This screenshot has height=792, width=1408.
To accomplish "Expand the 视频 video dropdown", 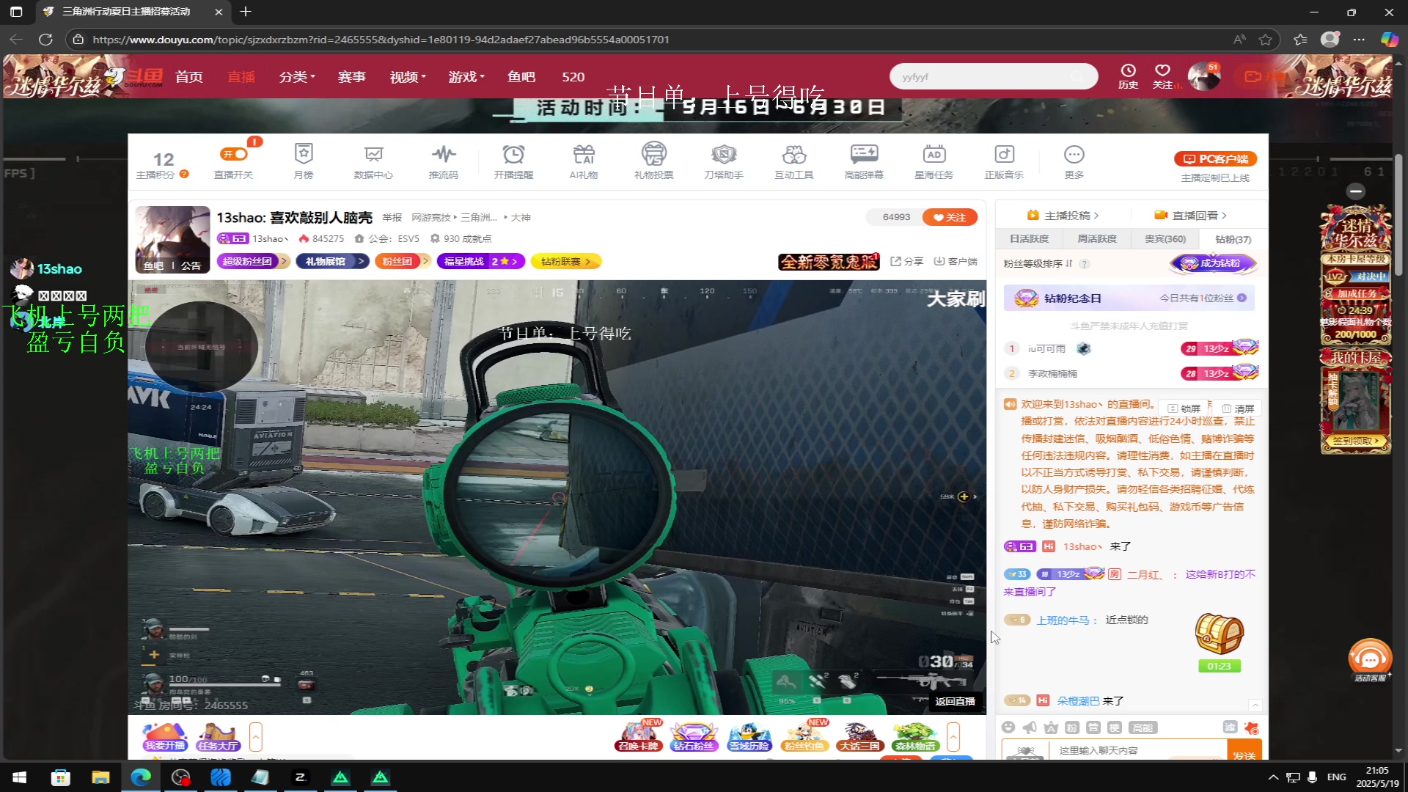I will [x=408, y=77].
